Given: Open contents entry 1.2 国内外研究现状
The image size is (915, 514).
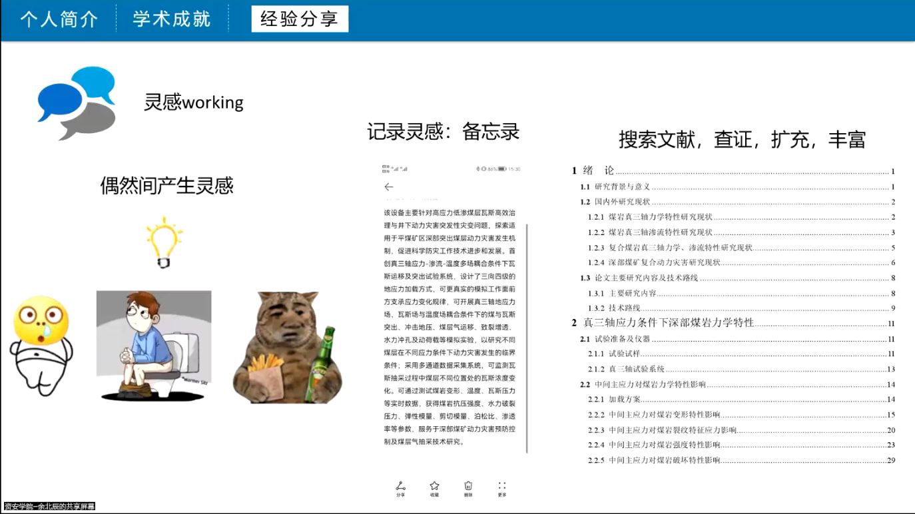Looking at the screenshot, I should pos(738,202).
